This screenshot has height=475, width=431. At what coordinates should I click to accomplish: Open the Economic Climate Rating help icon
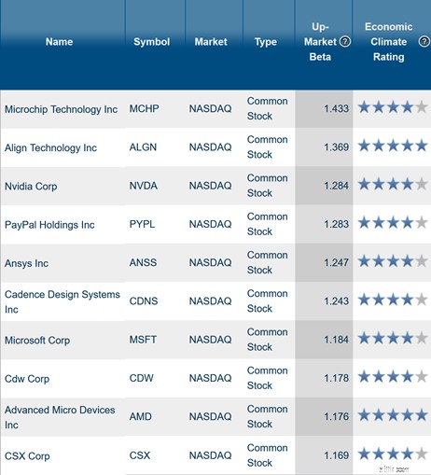coord(424,41)
